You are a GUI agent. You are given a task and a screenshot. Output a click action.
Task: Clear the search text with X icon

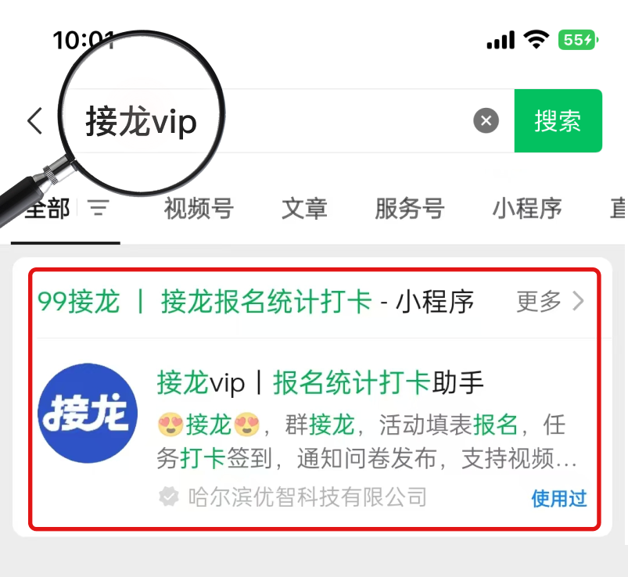(486, 120)
